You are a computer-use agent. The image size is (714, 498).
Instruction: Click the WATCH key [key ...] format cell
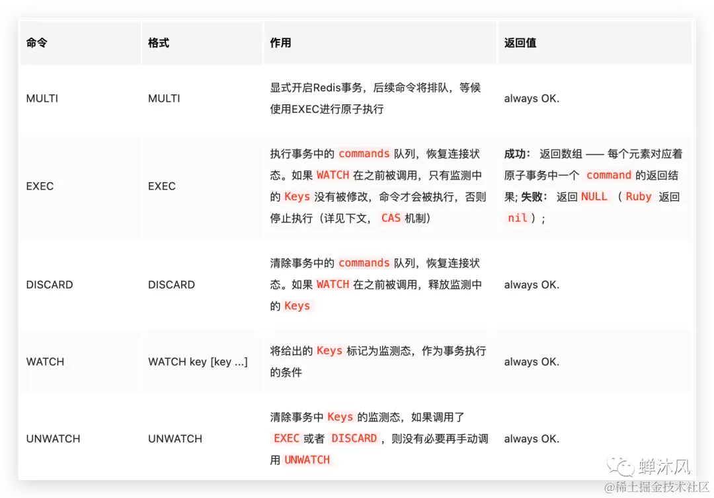[x=198, y=361]
